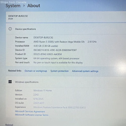Click the 81LW model text
Image resolution: width=126 pixels, height=126 pixels.
point(11,19)
